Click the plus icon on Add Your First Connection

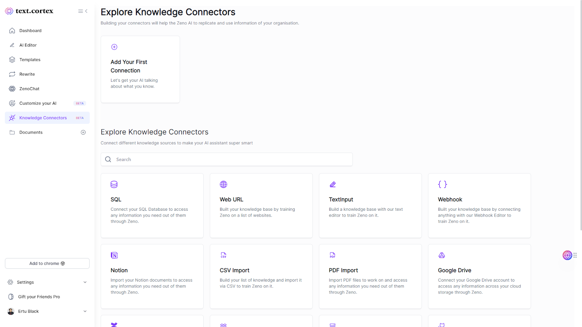[x=114, y=47]
